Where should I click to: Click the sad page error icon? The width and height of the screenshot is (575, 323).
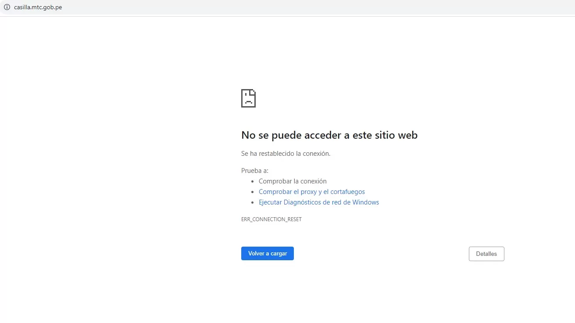[248, 98]
